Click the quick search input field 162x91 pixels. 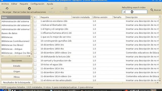pos(134,12)
